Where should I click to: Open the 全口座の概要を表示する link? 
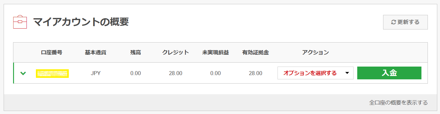[x=398, y=102]
